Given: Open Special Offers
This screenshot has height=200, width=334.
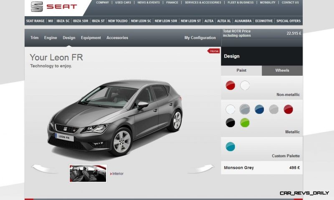Looking at the screenshot, I should point(288,21).
